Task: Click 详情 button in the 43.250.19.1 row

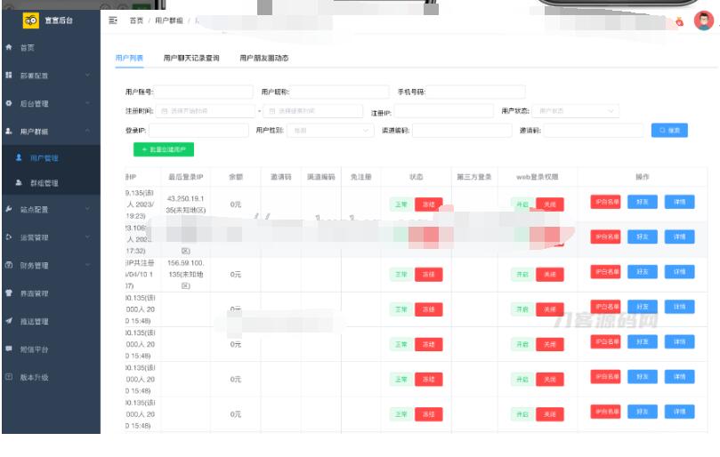Action: click(x=679, y=202)
